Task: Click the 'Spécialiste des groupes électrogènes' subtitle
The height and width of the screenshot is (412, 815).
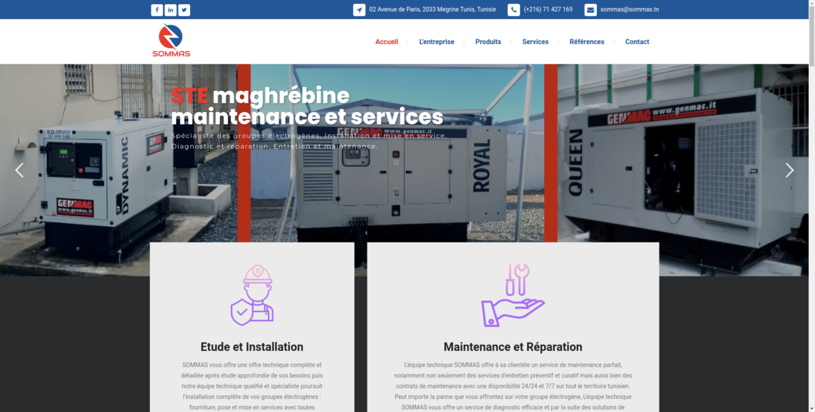Action: 309,141
